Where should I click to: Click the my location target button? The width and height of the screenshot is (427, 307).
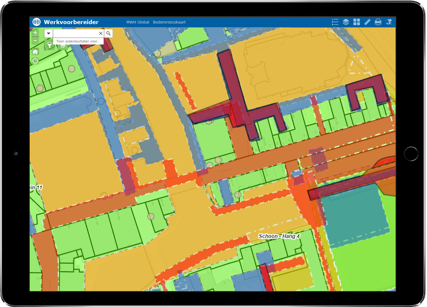[x=35, y=61]
